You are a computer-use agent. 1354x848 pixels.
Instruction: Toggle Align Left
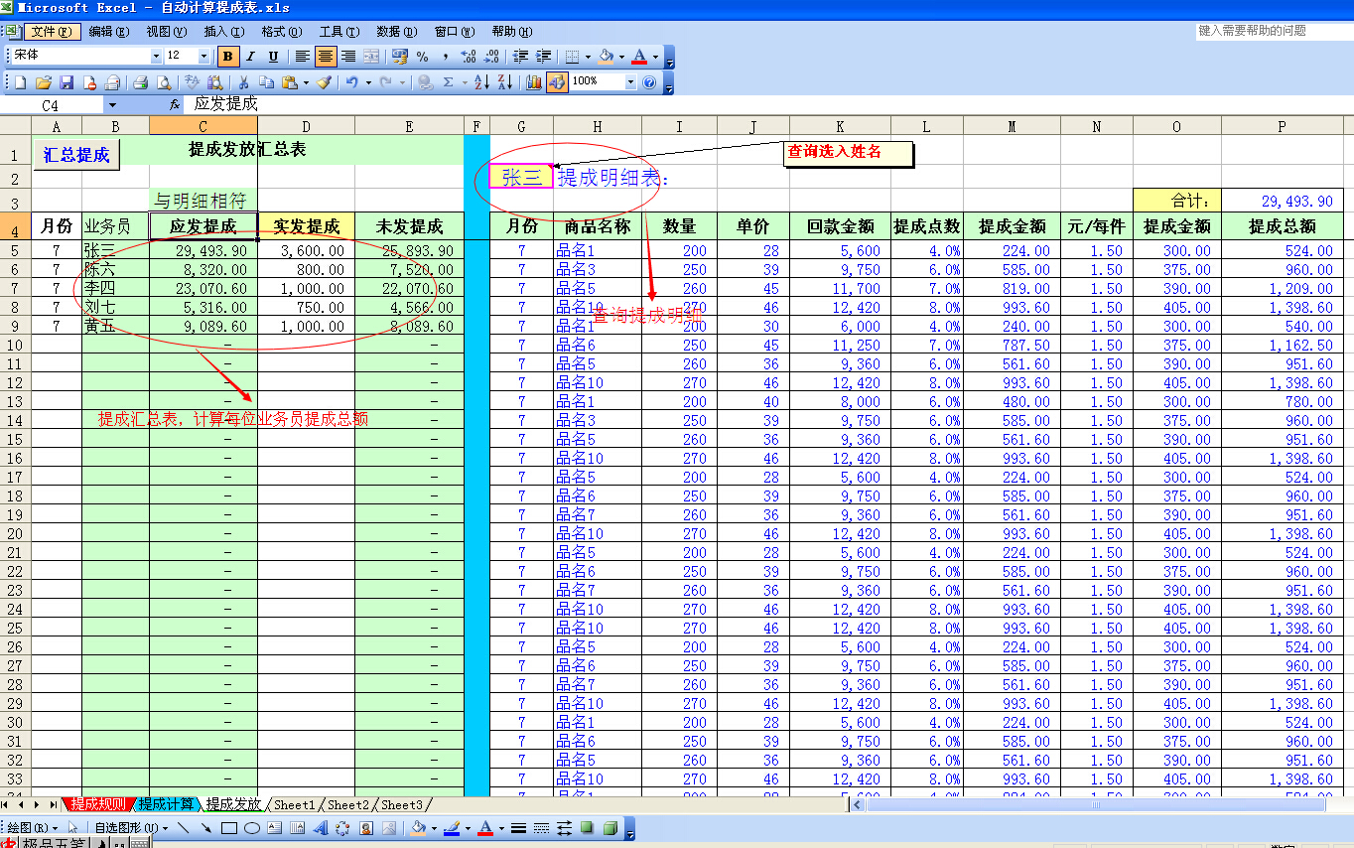[302, 57]
